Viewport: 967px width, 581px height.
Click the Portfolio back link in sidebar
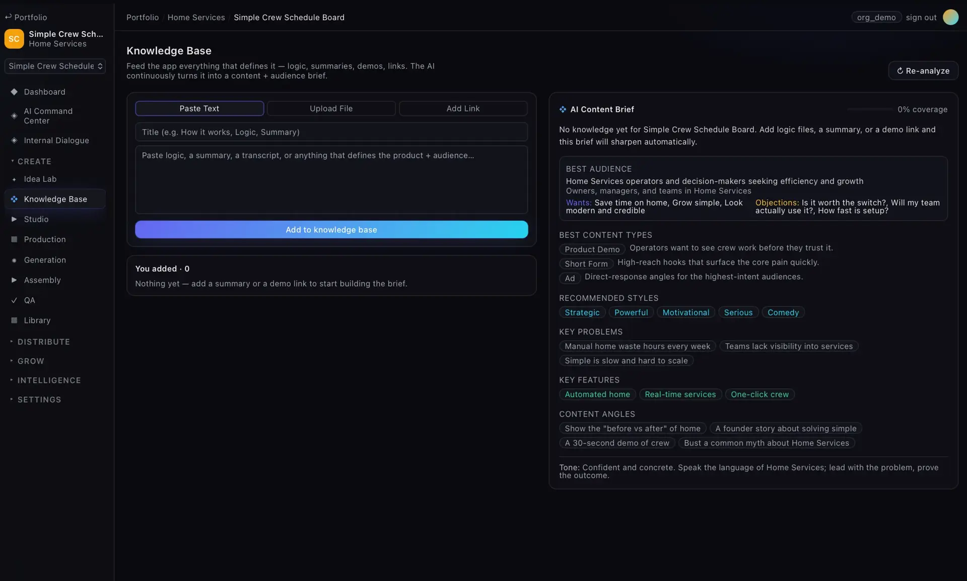click(x=26, y=17)
